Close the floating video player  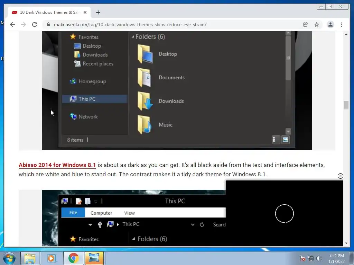pos(340,176)
